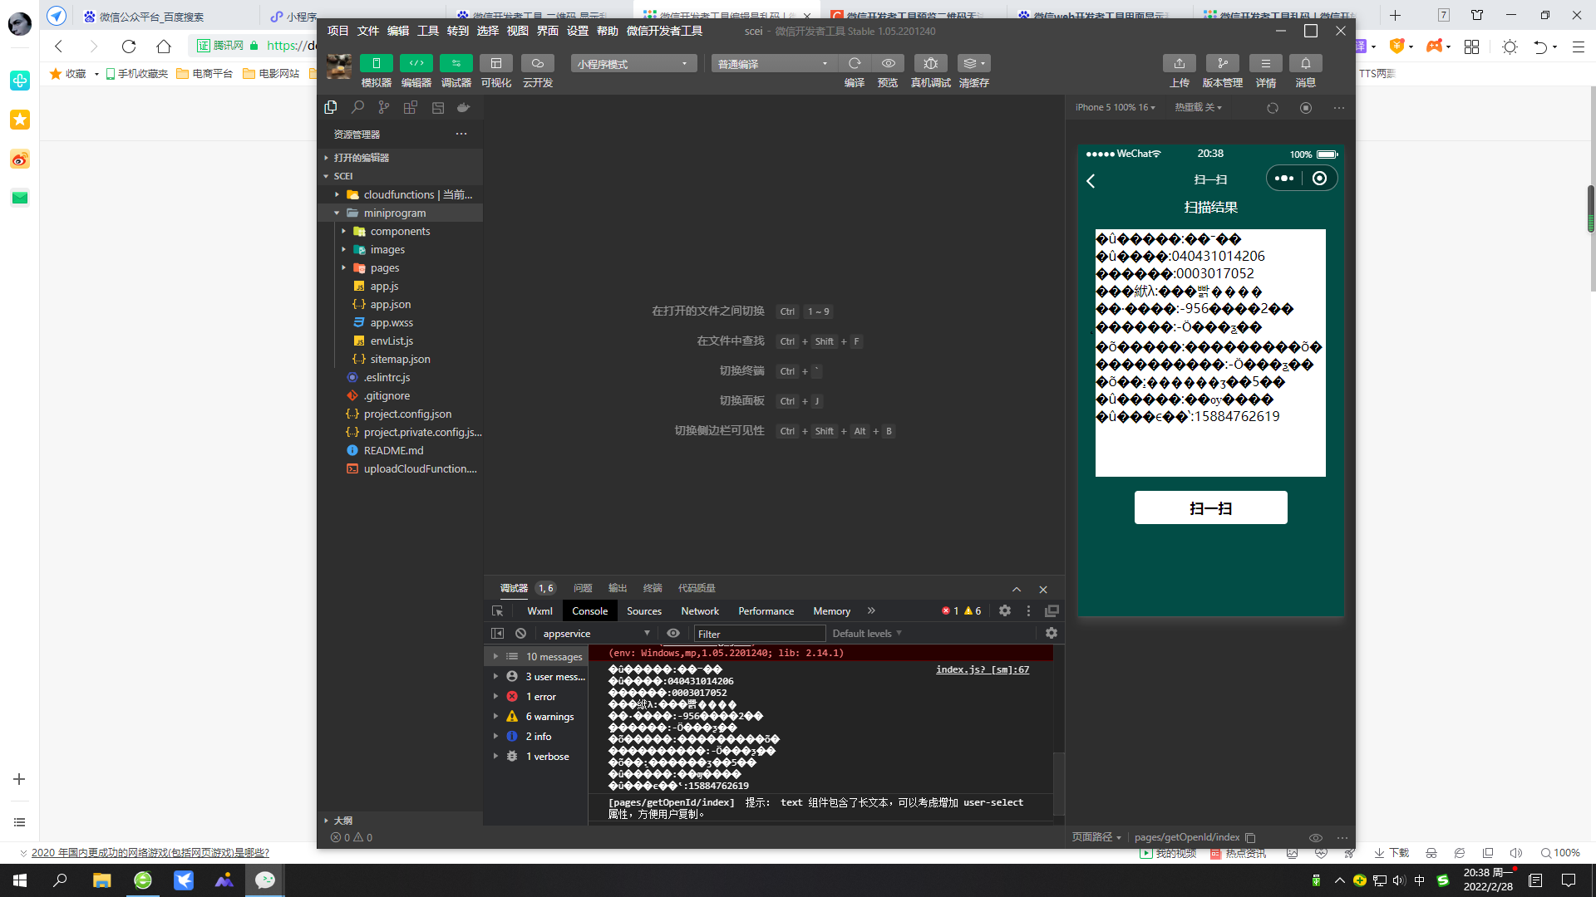Open real device debugging icon
Image resolution: width=1596 pixels, height=897 pixels.
[930, 64]
